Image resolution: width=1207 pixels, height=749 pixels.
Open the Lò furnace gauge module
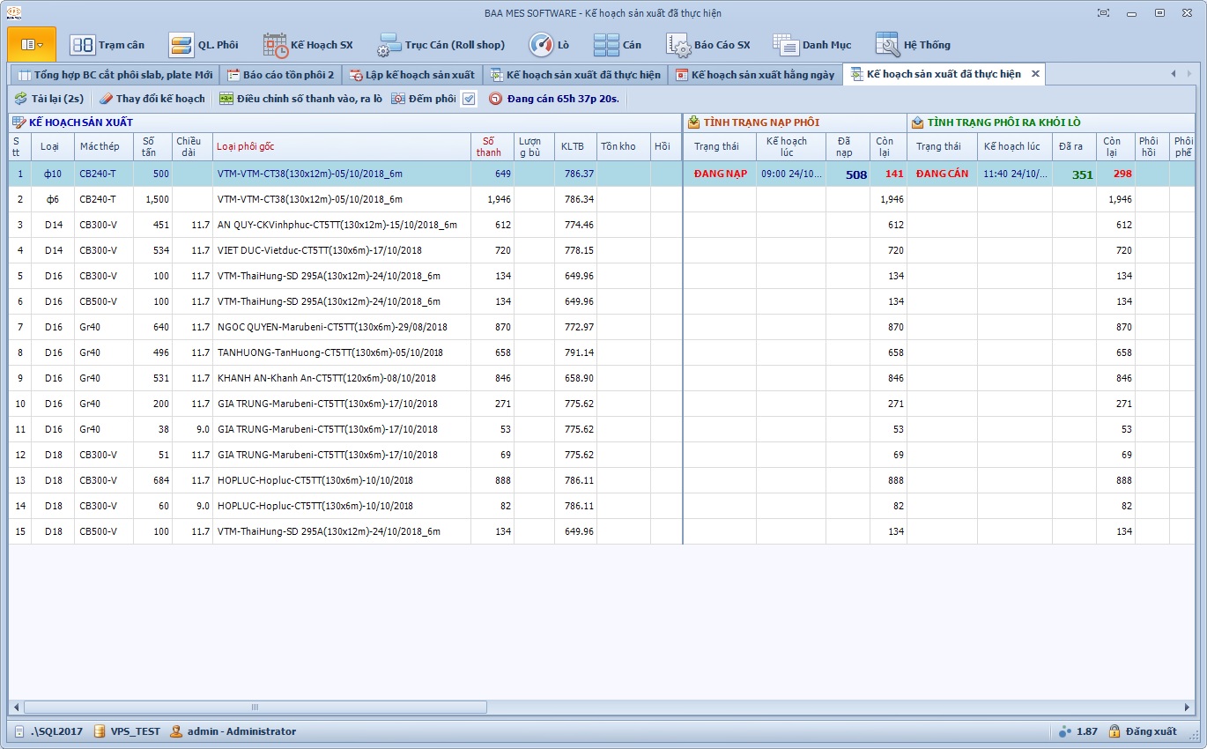pyautogui.click(x=549, y=45)
